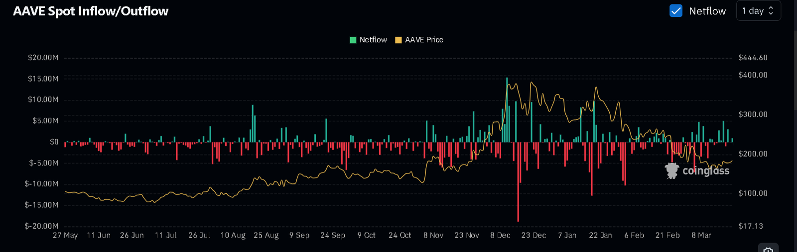Click the $444.60 price axis label
Image resolution: width=797 pixels, height=252 pixels.
pos(753,58)
